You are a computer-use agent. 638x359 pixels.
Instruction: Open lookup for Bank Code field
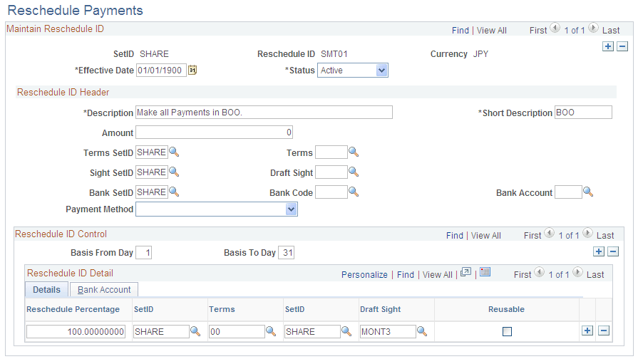354,192
